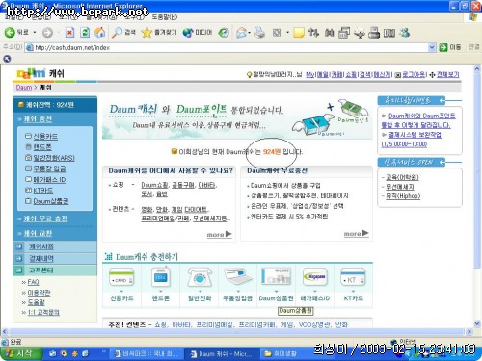482x361 pixels.
Task: Click the Print toolbar icon
Action: 259,32
